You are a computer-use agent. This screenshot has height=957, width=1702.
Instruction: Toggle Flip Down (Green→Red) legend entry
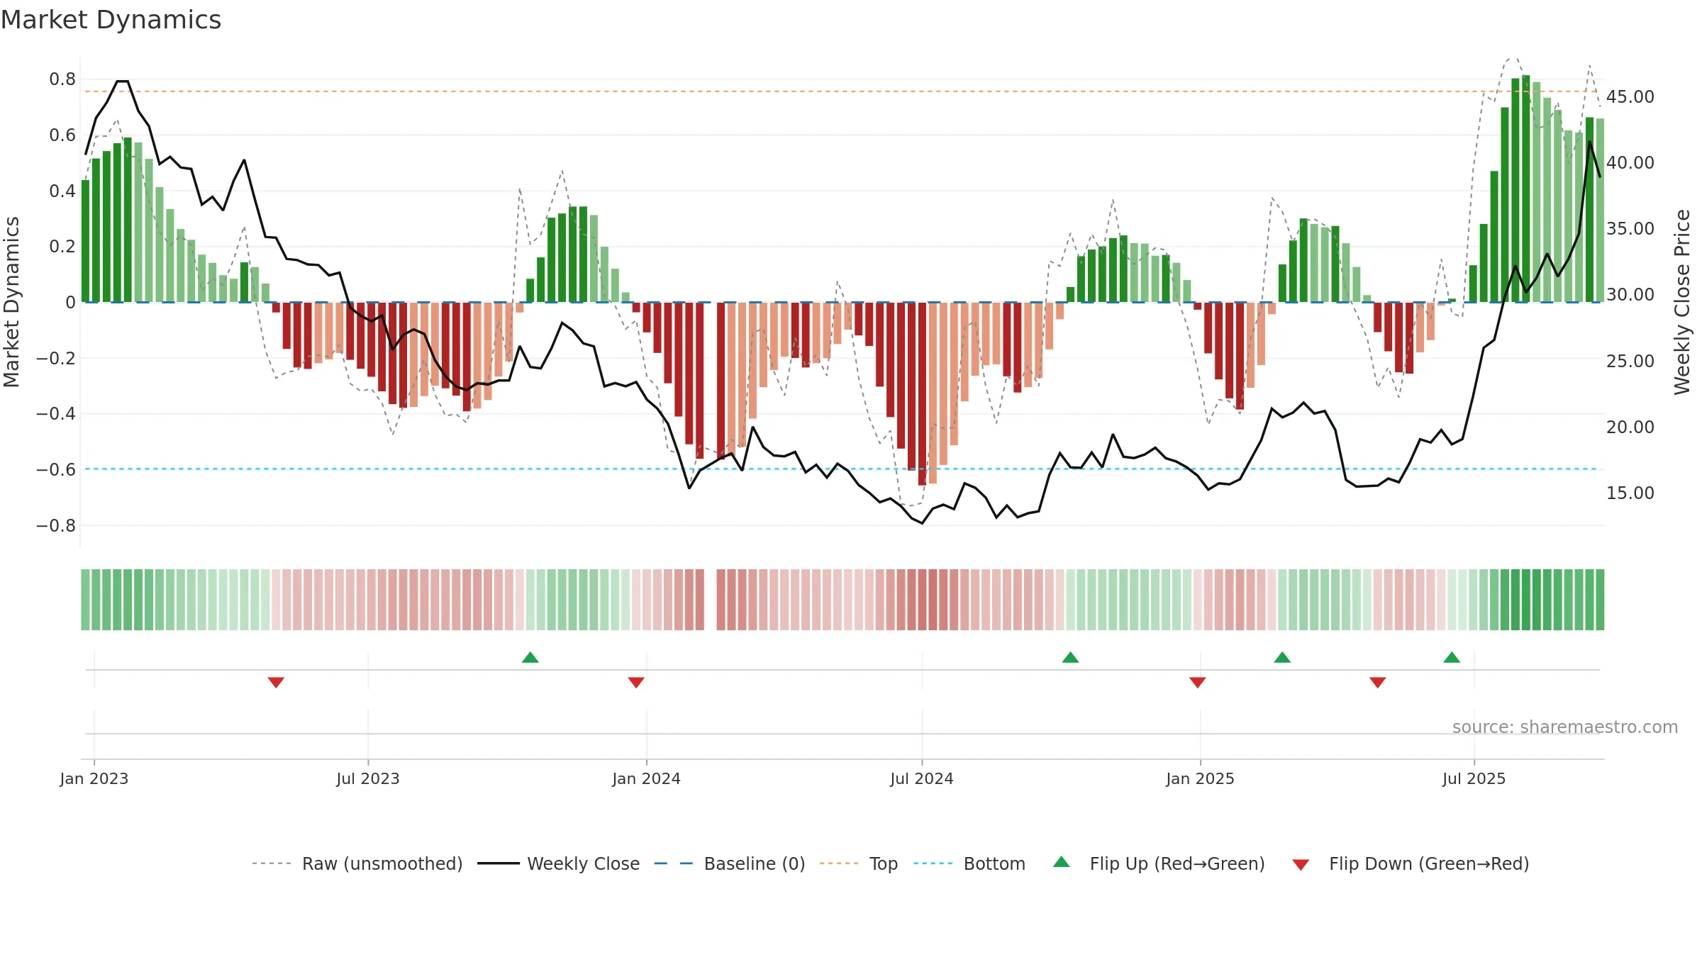tap(1411, 863)
